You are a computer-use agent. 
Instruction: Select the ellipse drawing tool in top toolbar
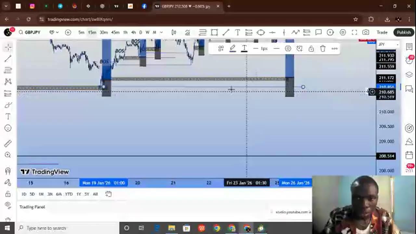pos(261,32)
